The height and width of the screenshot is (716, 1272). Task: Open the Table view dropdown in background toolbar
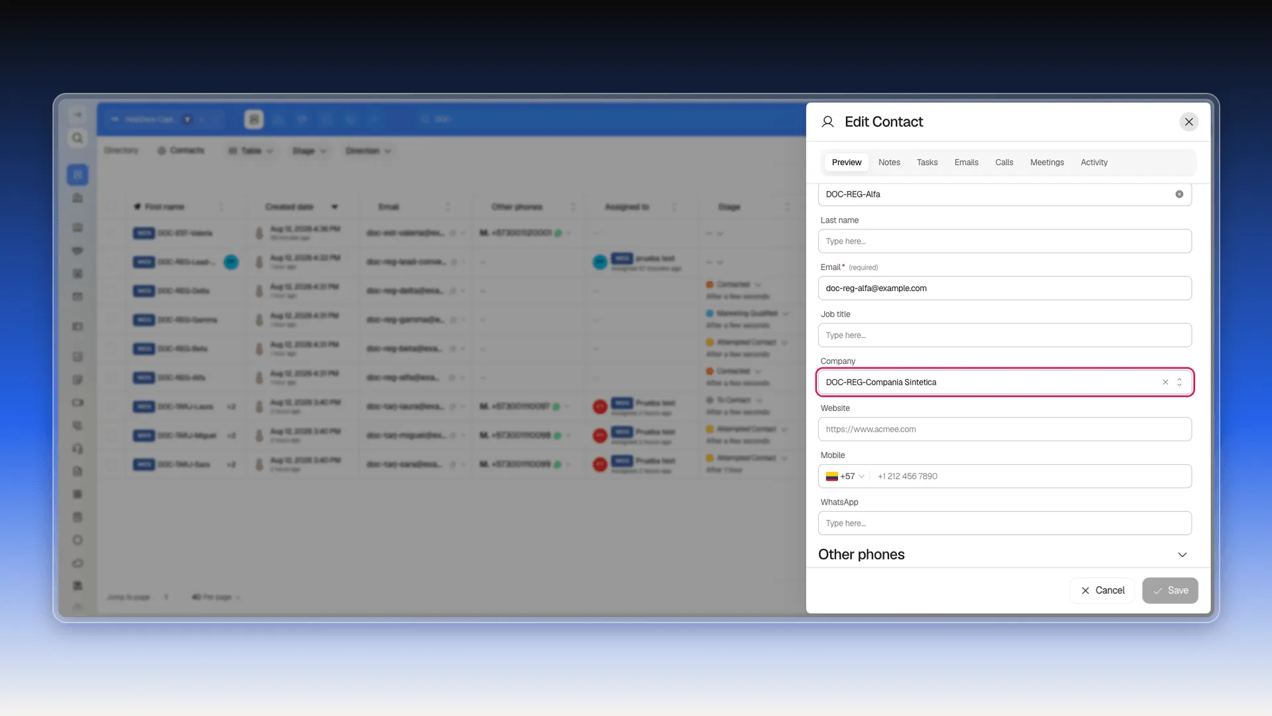[250, 151]
